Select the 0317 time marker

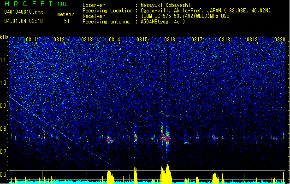coord(197,39)
